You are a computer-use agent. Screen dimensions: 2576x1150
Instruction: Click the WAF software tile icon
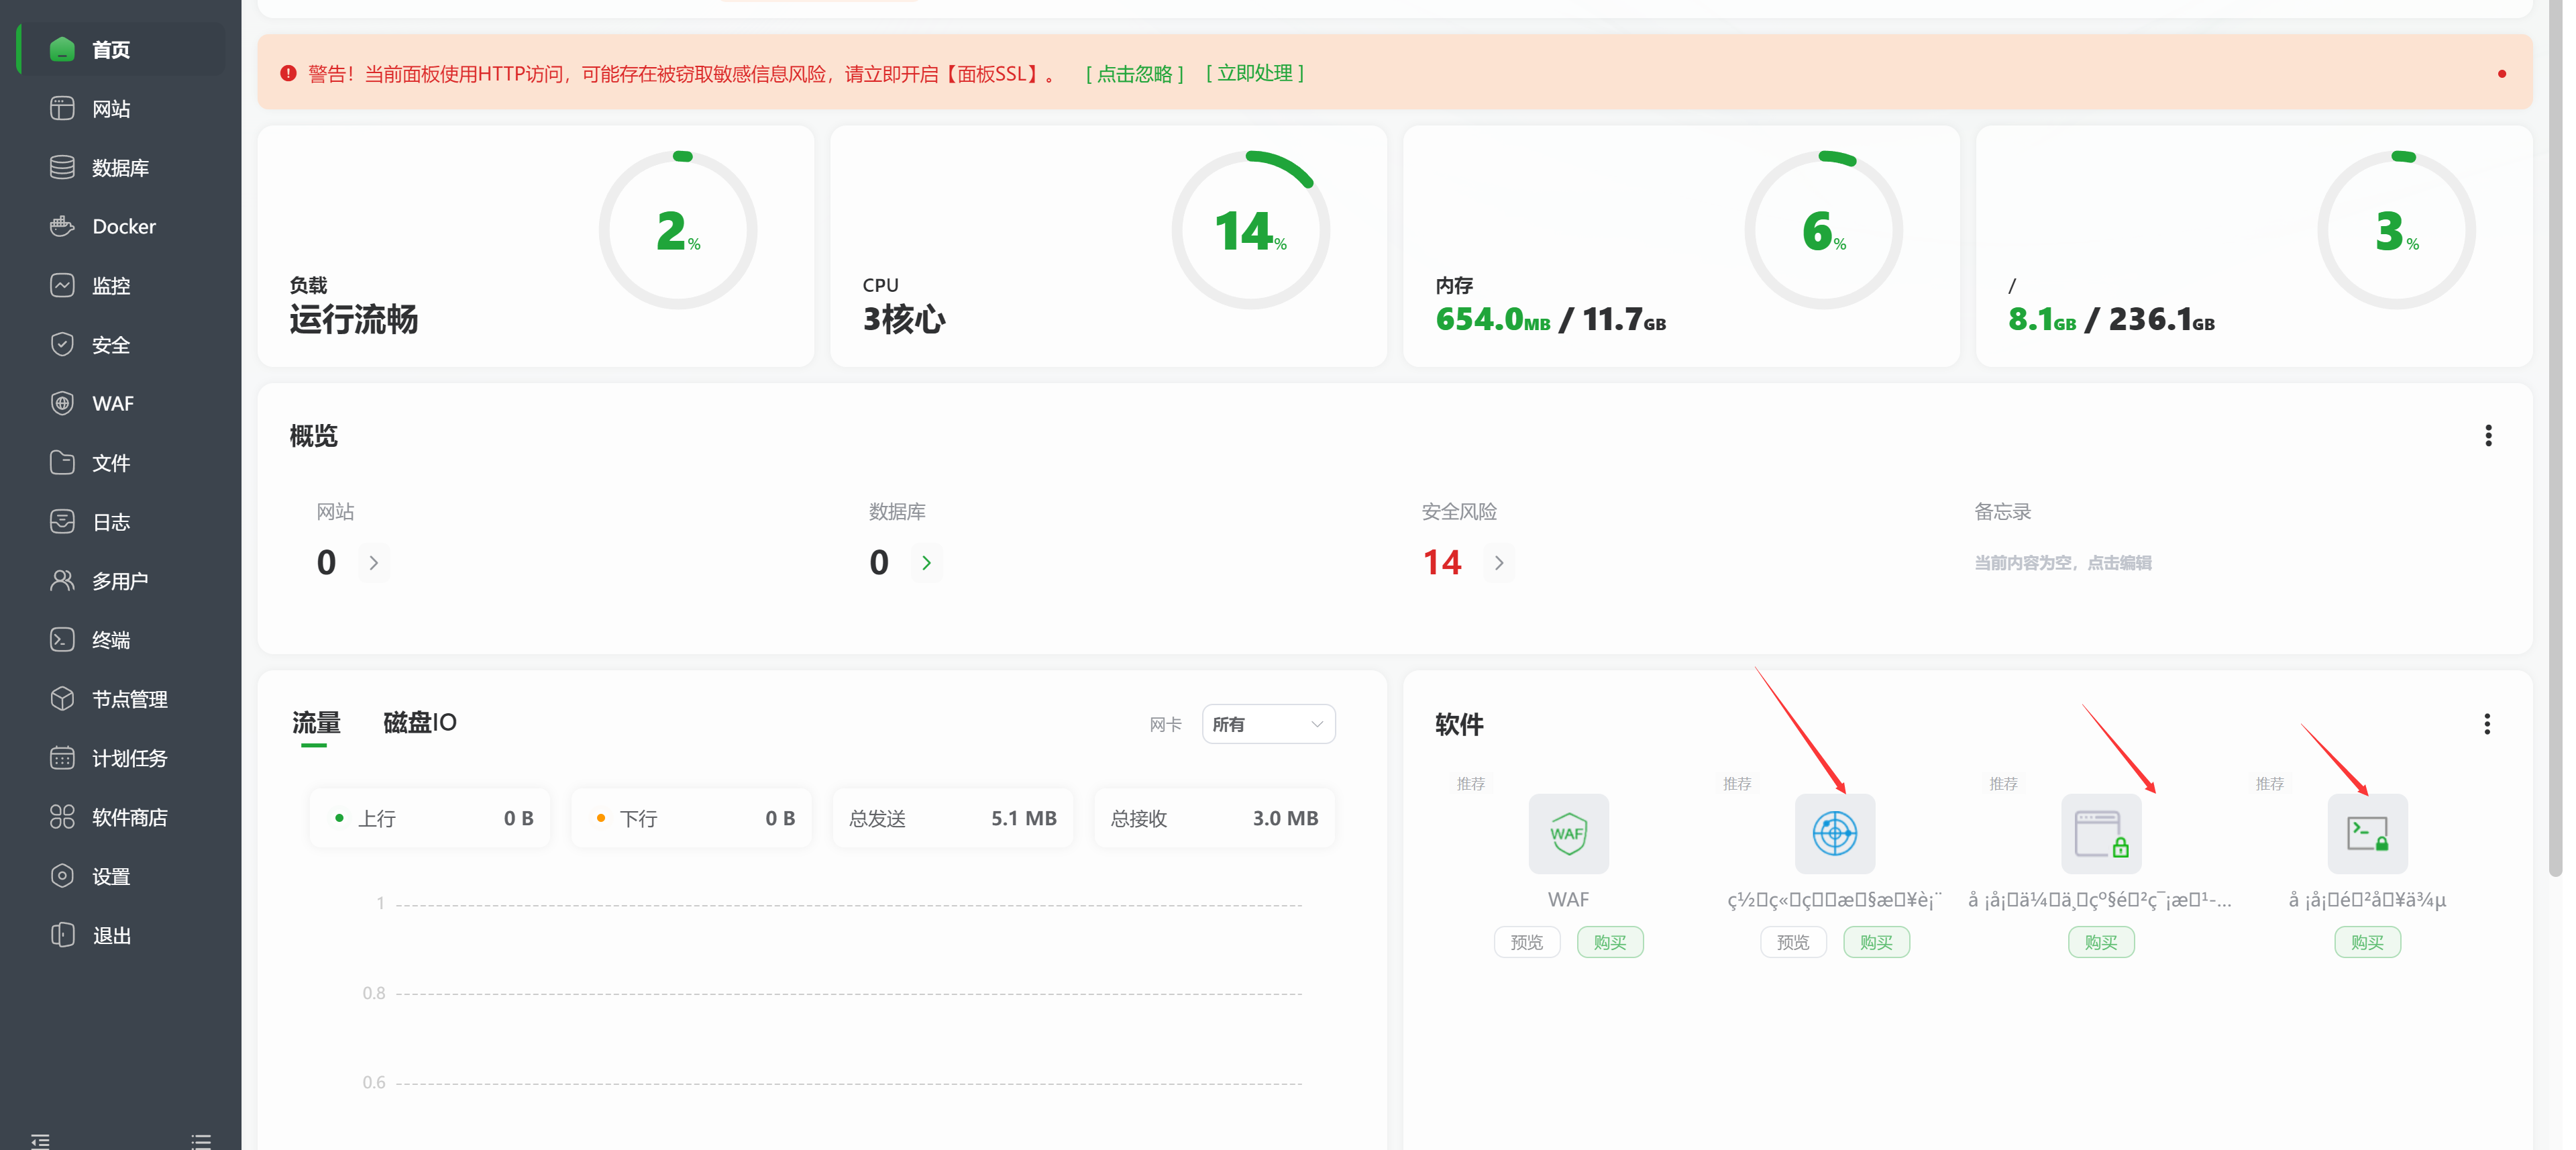coord(1568,833)
